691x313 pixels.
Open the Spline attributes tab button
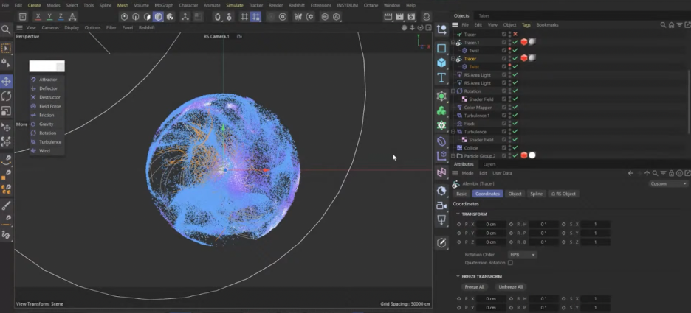pyautogui.click(x=536, y=194)
